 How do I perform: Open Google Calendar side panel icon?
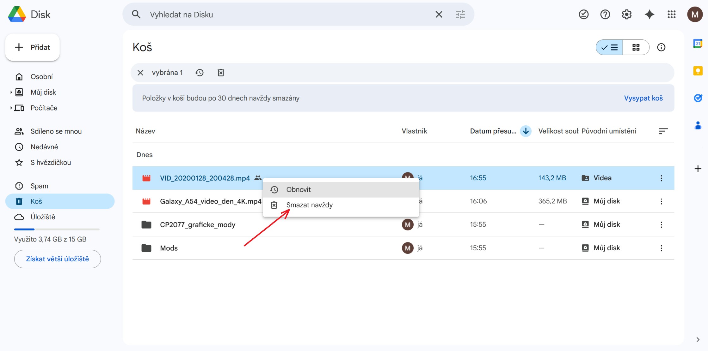click(698, 44)
